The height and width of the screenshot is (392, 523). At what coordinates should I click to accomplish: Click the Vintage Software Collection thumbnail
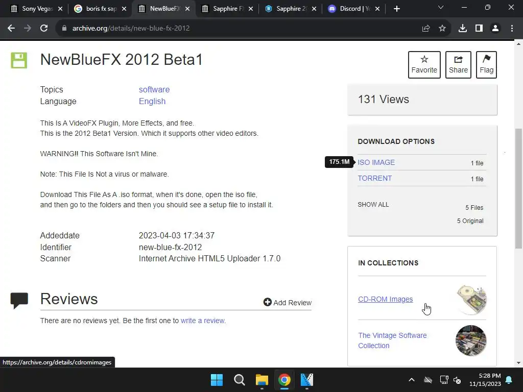point(471,340)
